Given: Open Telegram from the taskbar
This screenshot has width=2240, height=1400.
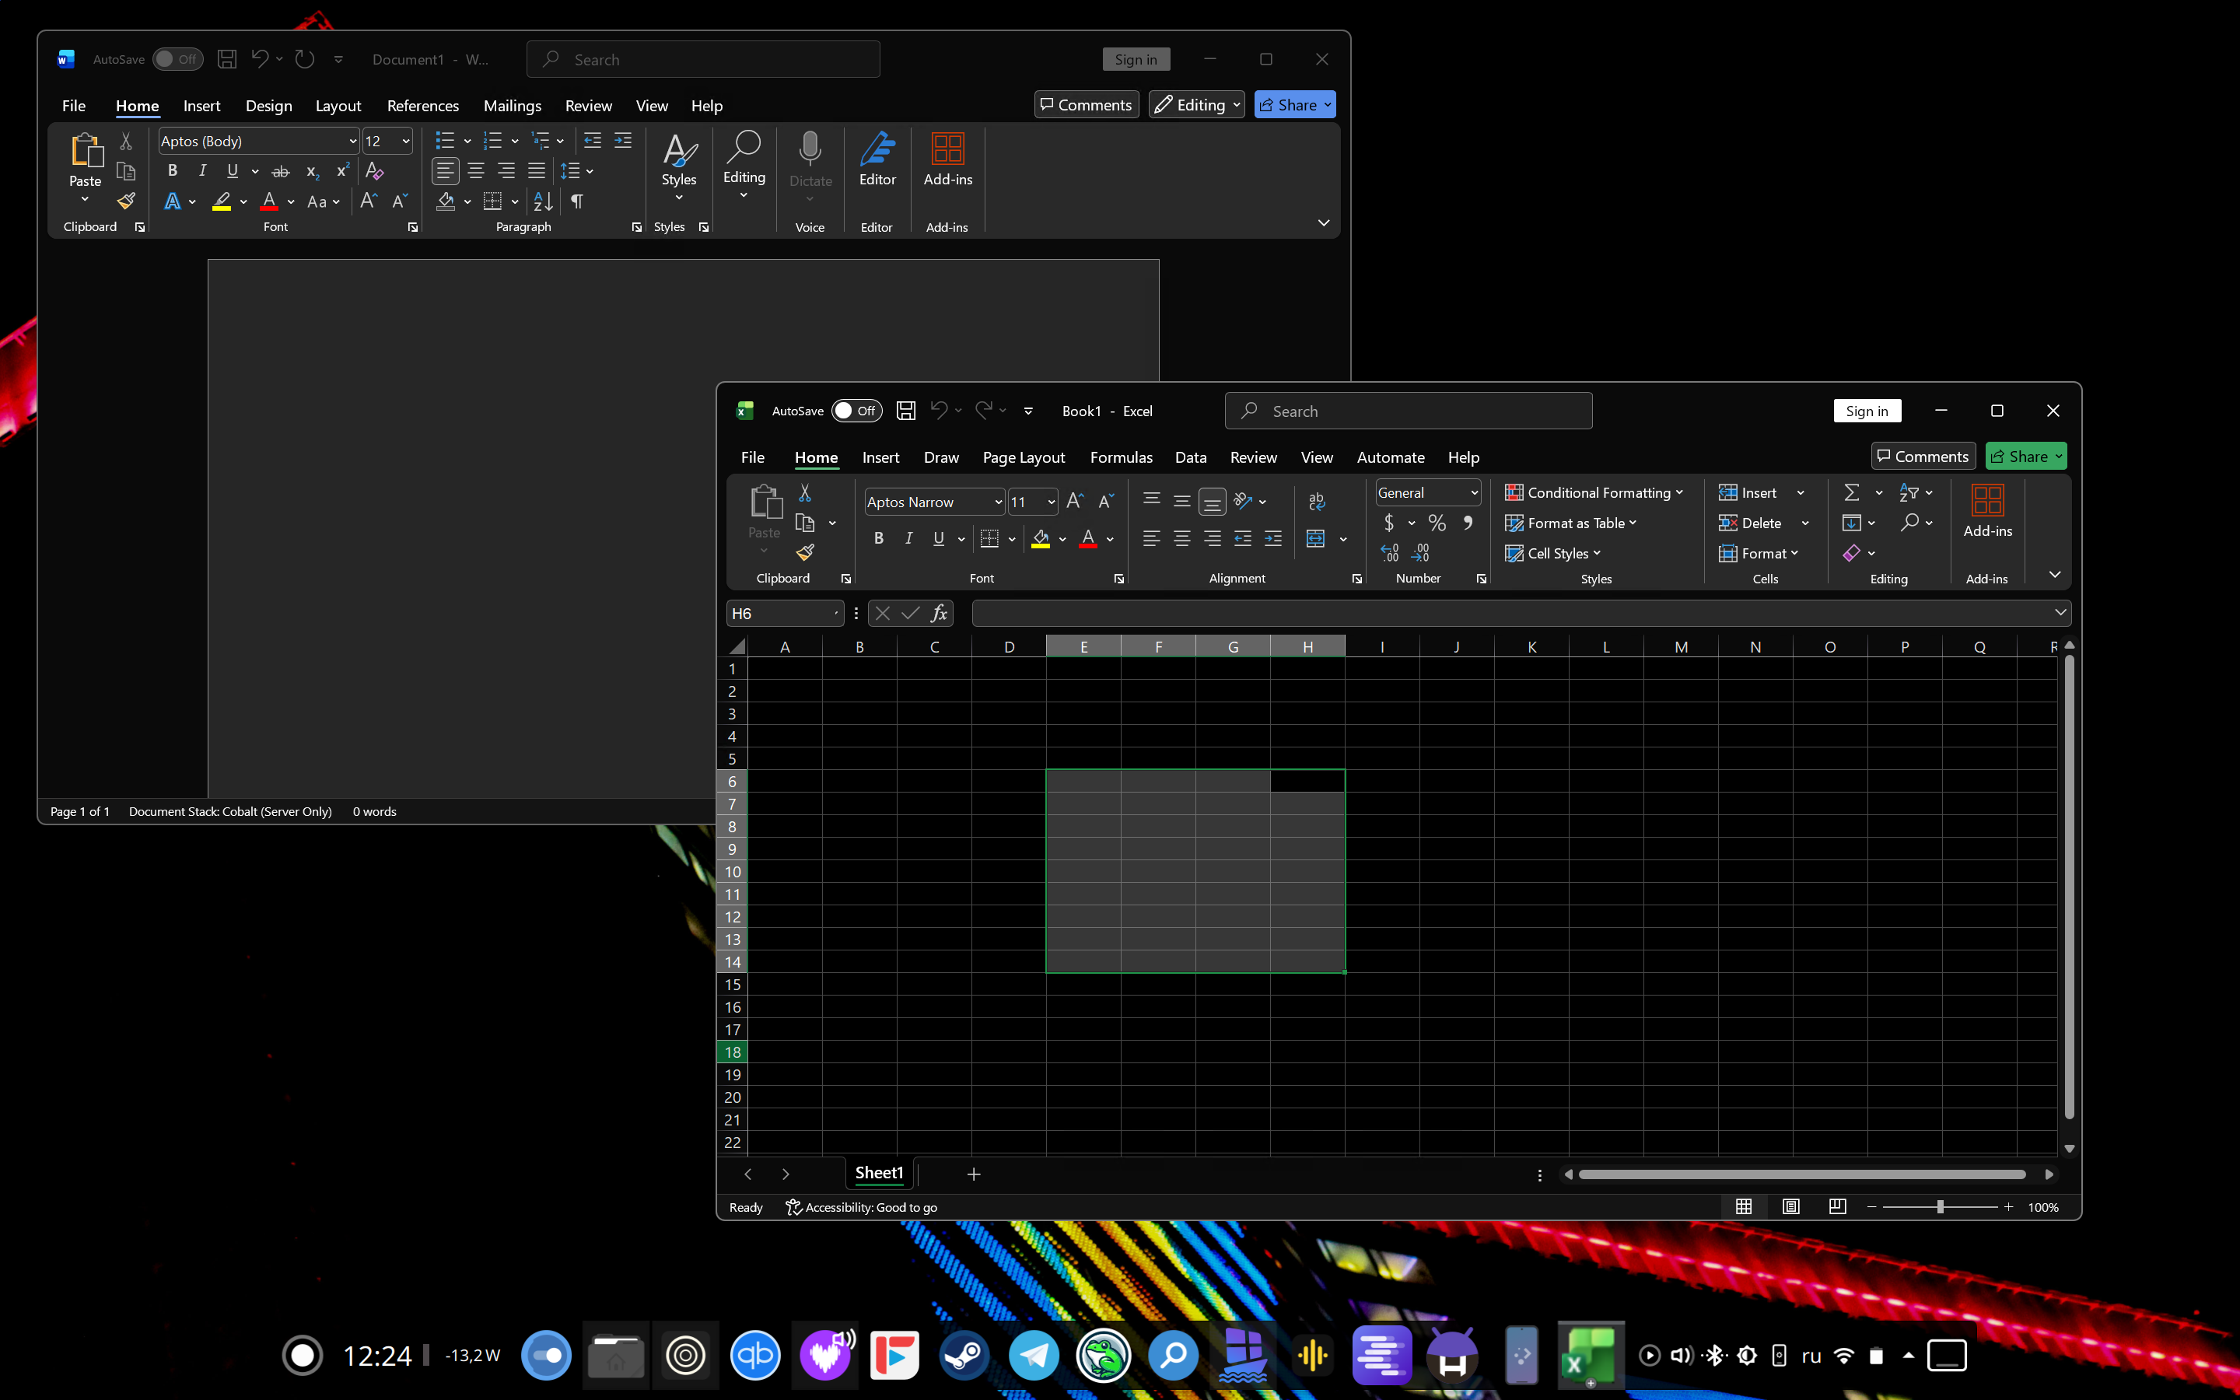Looking at the screenshot, I should pos(1034,1356).
